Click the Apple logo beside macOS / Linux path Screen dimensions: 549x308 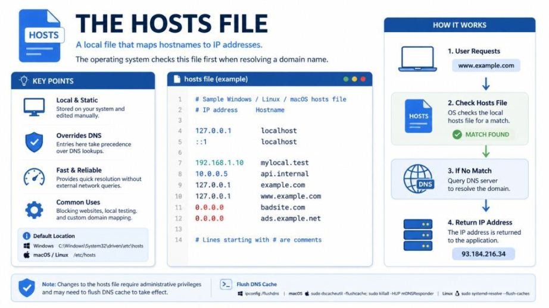click(27, 254)
